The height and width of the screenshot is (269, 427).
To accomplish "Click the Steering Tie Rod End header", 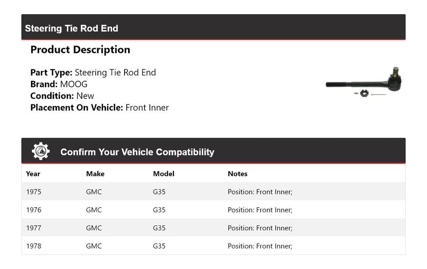I will (x=72, y=28).
